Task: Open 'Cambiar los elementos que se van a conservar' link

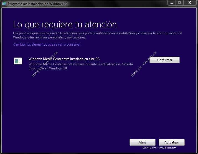Action: tap(47, 45)
